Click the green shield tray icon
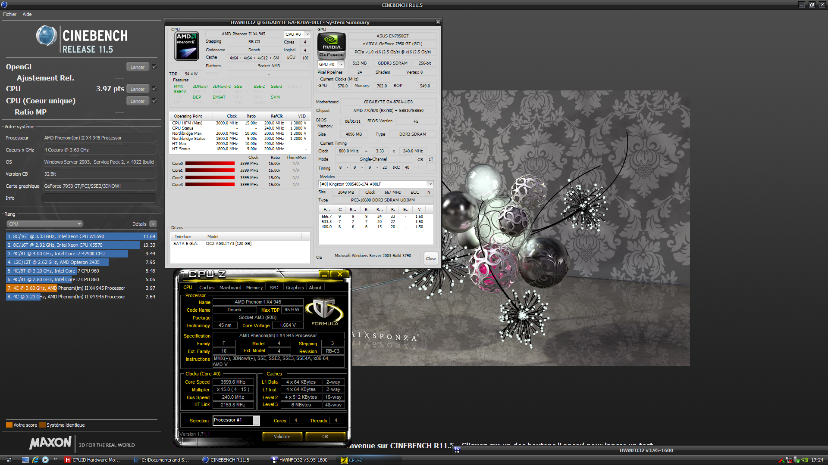The image size is (828, 465). coord(797,460)
